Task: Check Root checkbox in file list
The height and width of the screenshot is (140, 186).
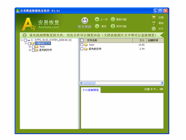Action: [82, 45]
